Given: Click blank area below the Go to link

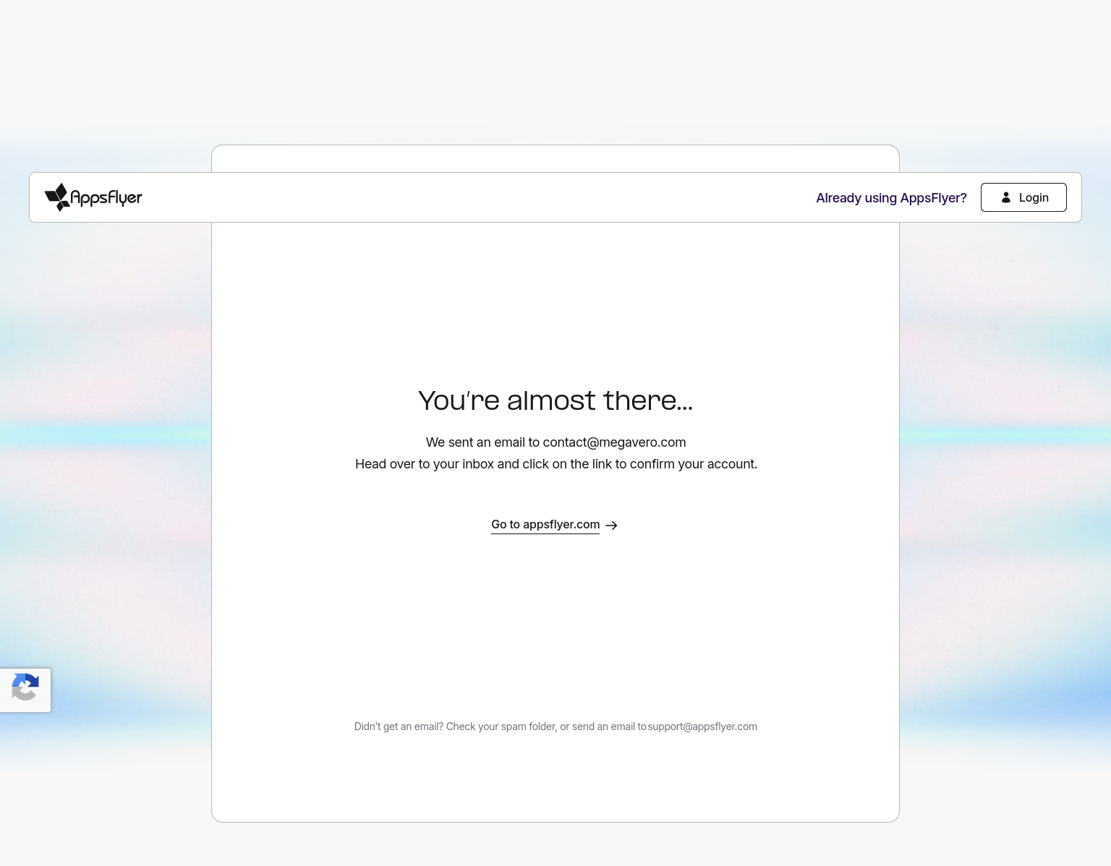Looking at the screenshot, I should [555, 614].
